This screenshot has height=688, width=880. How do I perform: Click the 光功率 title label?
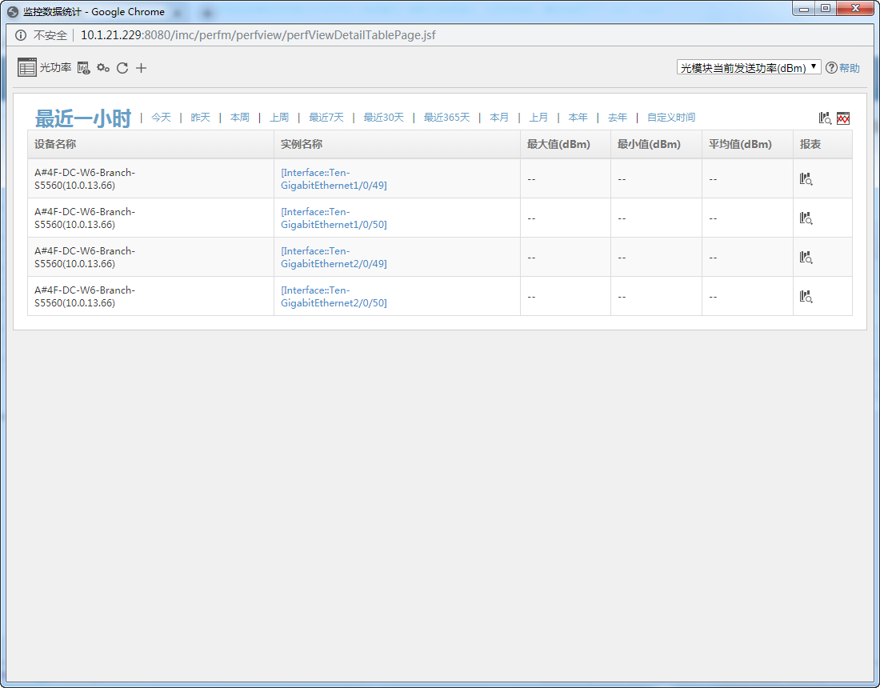click(55, 68)
